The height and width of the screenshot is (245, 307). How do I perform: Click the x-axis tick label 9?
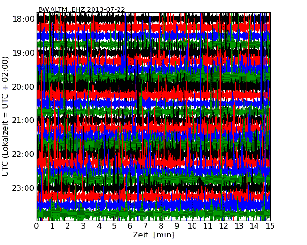177,226
